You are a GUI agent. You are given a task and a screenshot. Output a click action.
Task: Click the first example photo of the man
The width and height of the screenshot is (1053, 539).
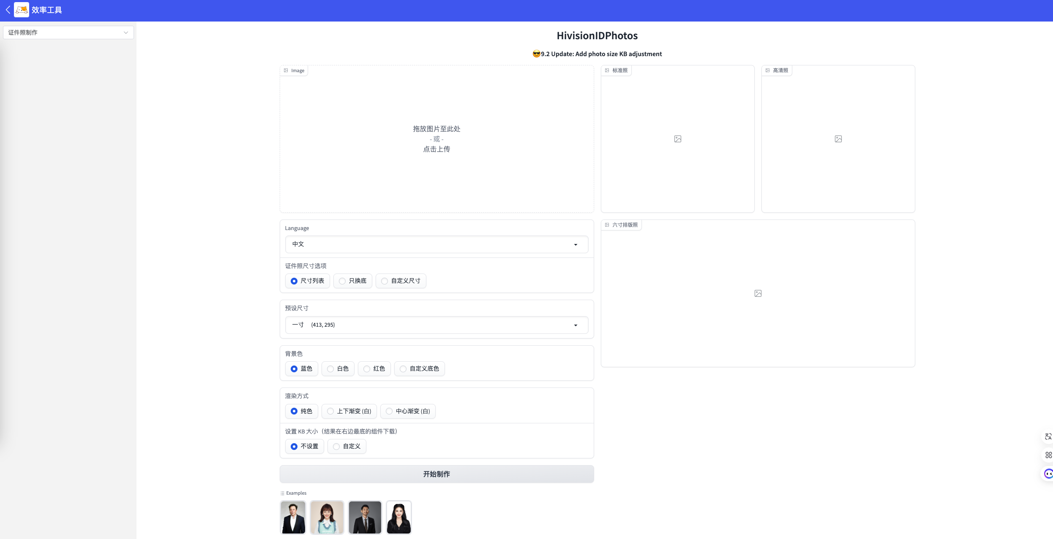(293, 517)
